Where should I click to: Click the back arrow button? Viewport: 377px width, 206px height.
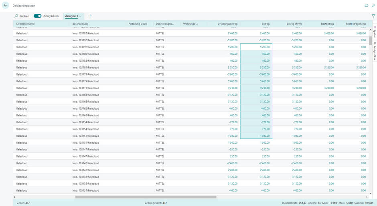pyautogui.click(x=6, y=6)
